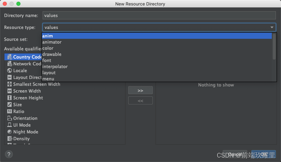
Task: Select Locale in available qualifiers
Action: pos(23,70)
